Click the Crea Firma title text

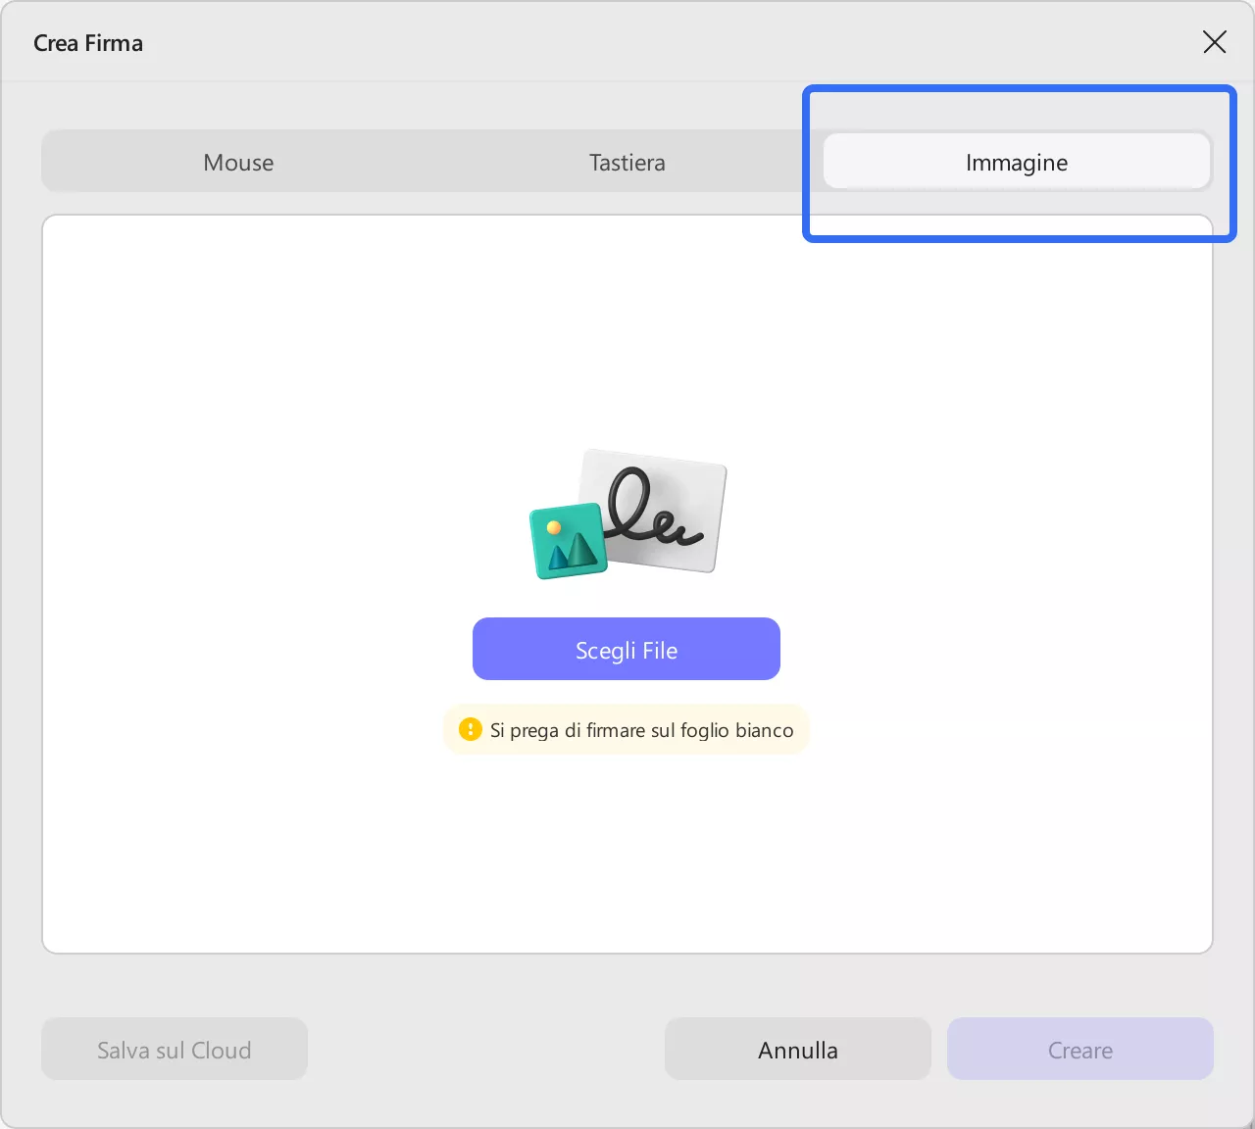click(88, 42)
